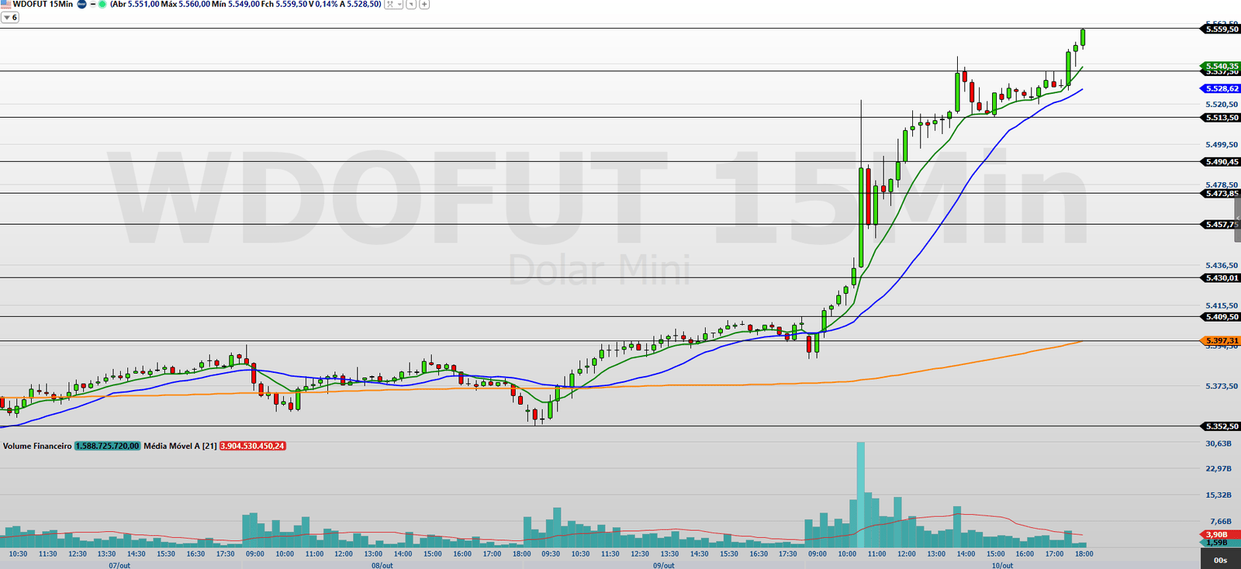Screen dimensions: 1241x569
Task: Click the minus icon next to the ticker
Action: [x=93, y=5]
